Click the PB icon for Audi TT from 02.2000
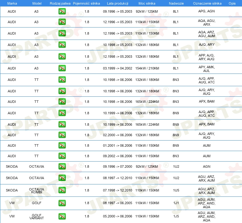This screenshot has height=223, width=242. [x=62, y=135]
